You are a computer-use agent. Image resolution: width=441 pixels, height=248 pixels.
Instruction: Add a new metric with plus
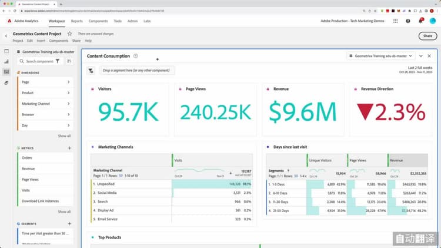coord(69,148)
